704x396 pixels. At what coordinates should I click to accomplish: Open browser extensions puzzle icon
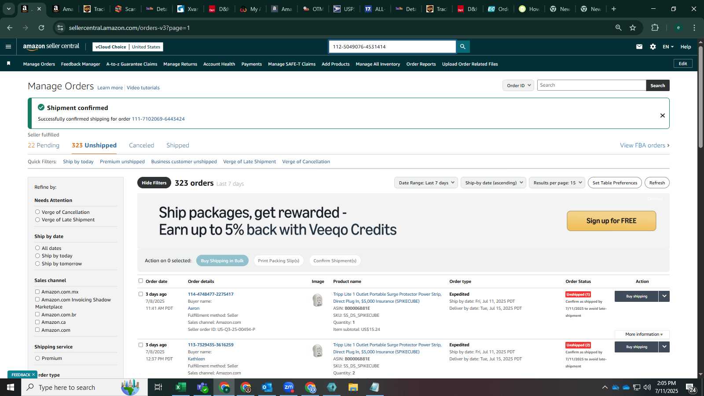[655, 28]
